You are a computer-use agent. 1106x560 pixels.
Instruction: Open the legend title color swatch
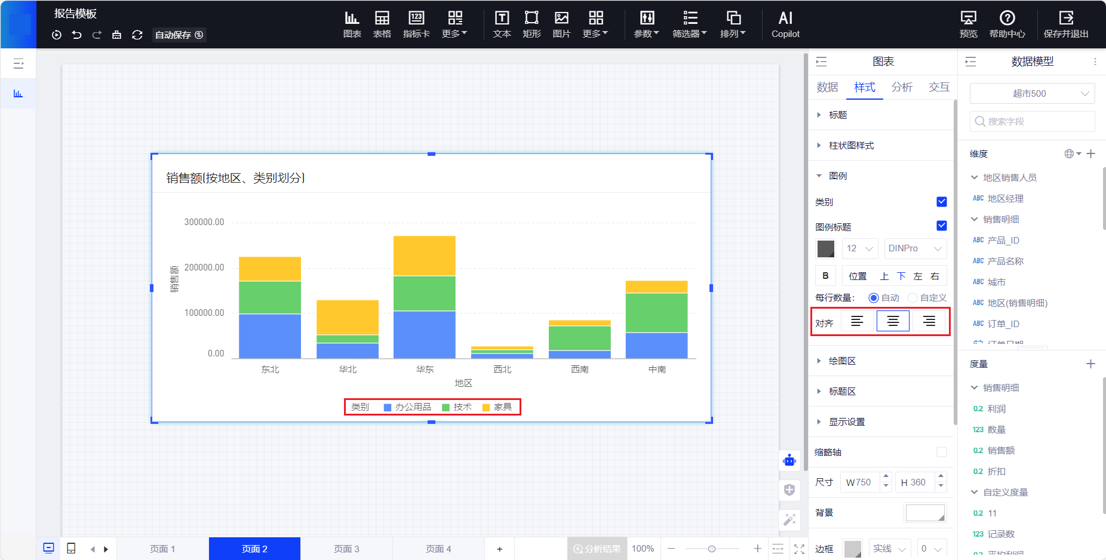click(825, 248)
